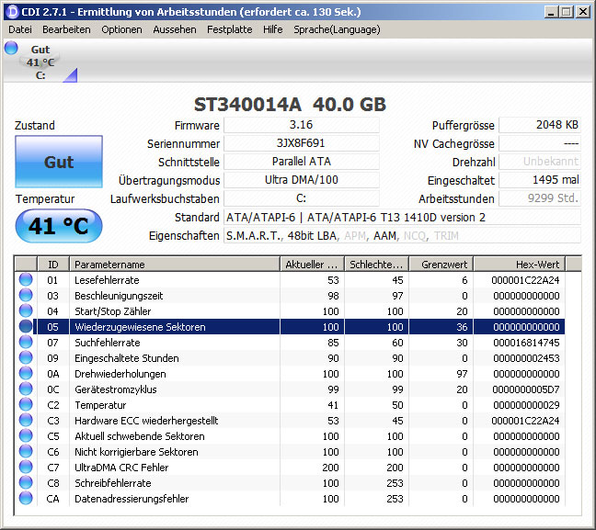Click the Drehzahl field Unbekannt
Image resolution: width=596 pixels, height=530 pixels.
(x=540, y=162)
